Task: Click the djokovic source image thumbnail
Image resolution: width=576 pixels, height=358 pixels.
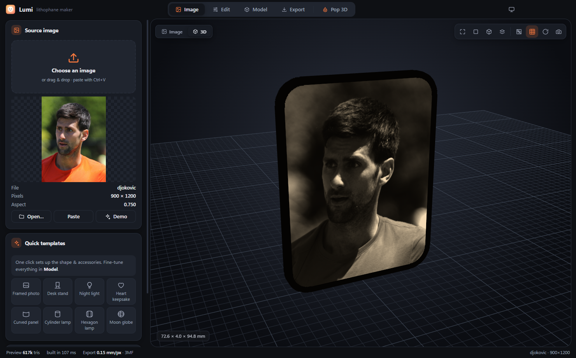Action: (74, 139)
